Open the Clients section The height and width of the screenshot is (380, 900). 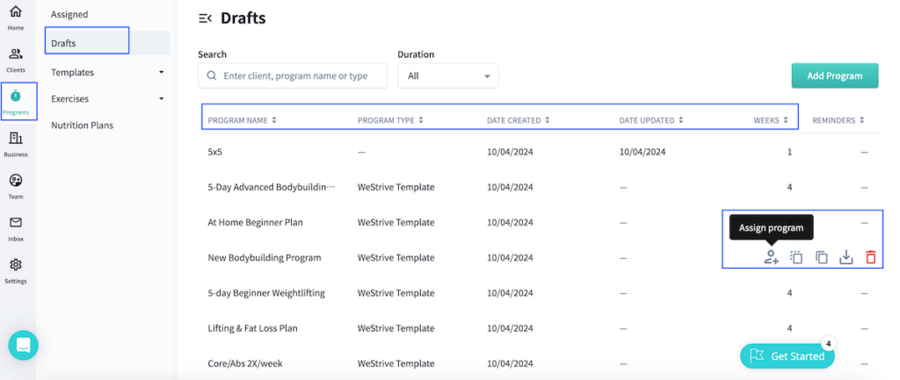(x=16, y=60)
